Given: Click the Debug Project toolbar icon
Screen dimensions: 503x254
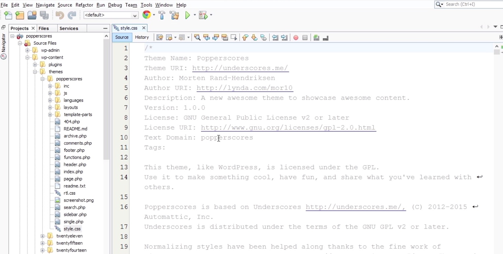Looking at the screenshot, I should (203, 15).
